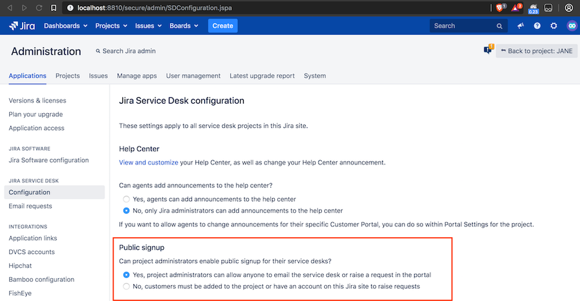Open the browser wallet icon
This screenshot has width=580, height=301.
[548, 8]
